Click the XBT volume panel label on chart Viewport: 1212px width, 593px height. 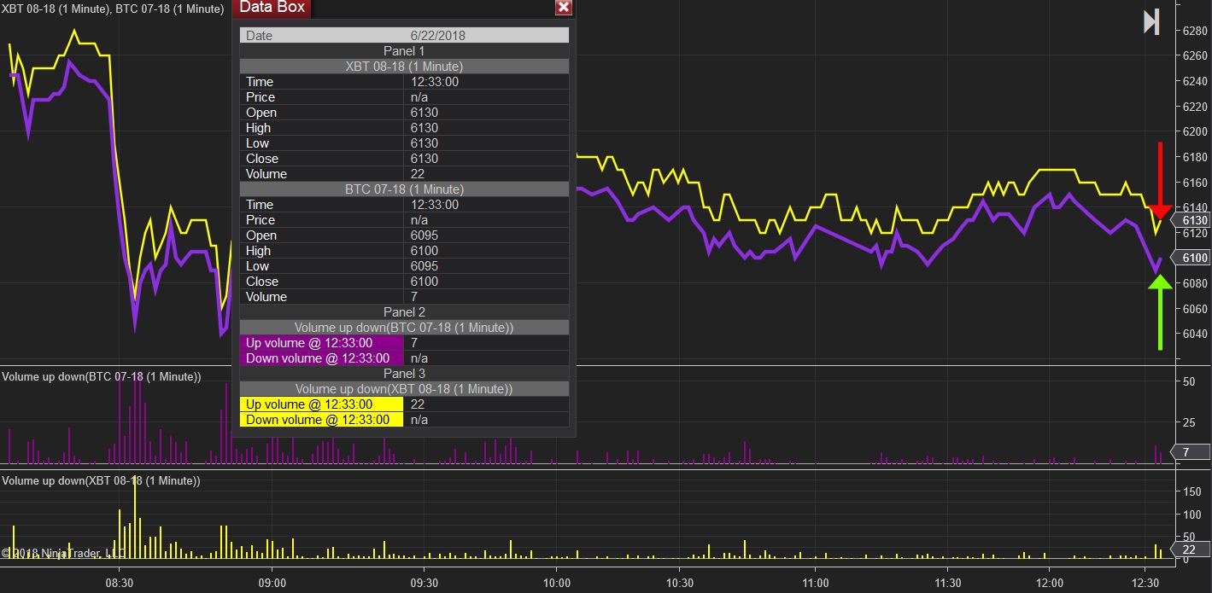(102, 480)
